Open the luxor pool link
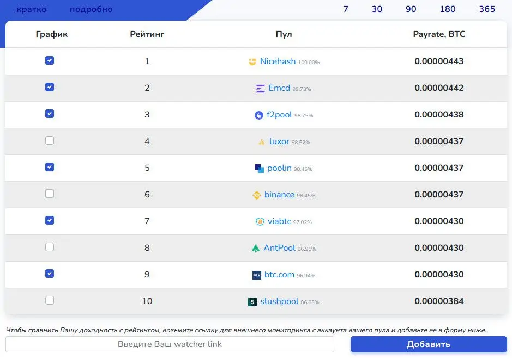The width and height of the screenshot is (512, 359). point(279,141)
